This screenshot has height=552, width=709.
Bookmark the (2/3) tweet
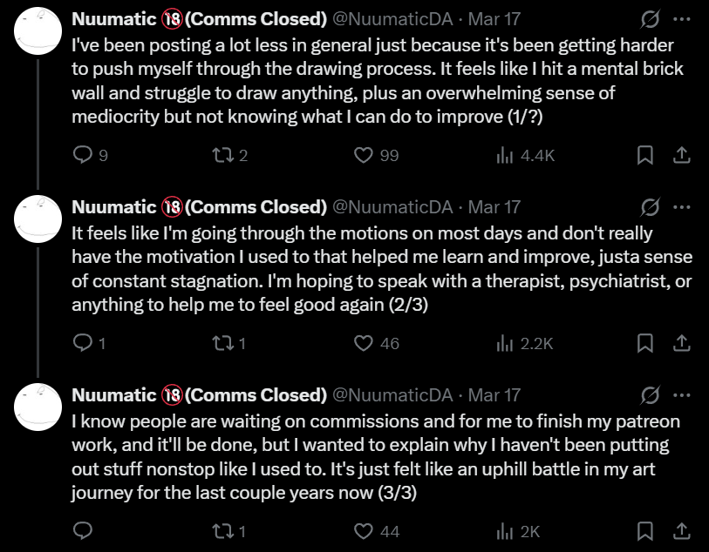pyautogui.click(x=645, y=343)
